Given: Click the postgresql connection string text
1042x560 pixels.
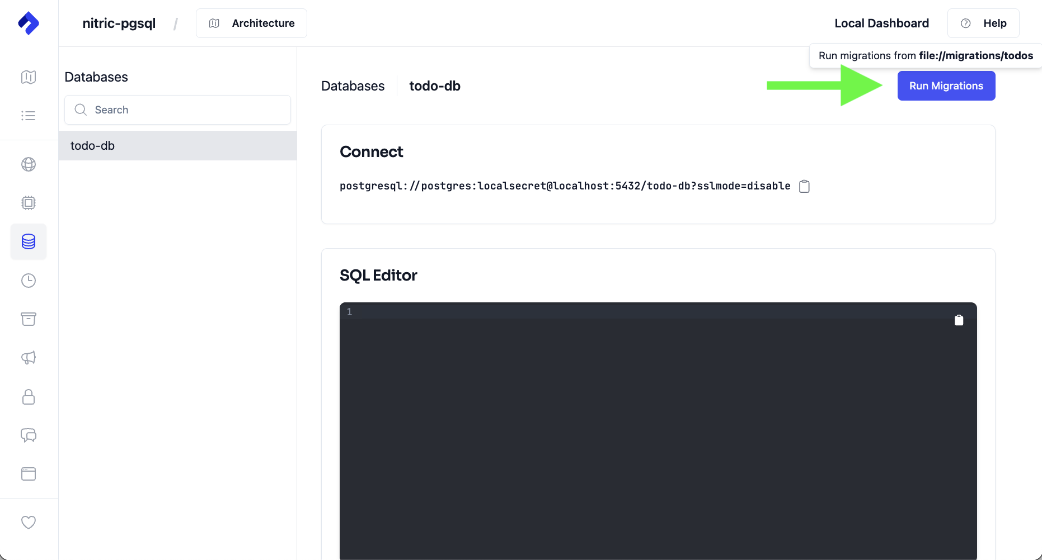Looking at the screenshot, I should coord(565,186).
